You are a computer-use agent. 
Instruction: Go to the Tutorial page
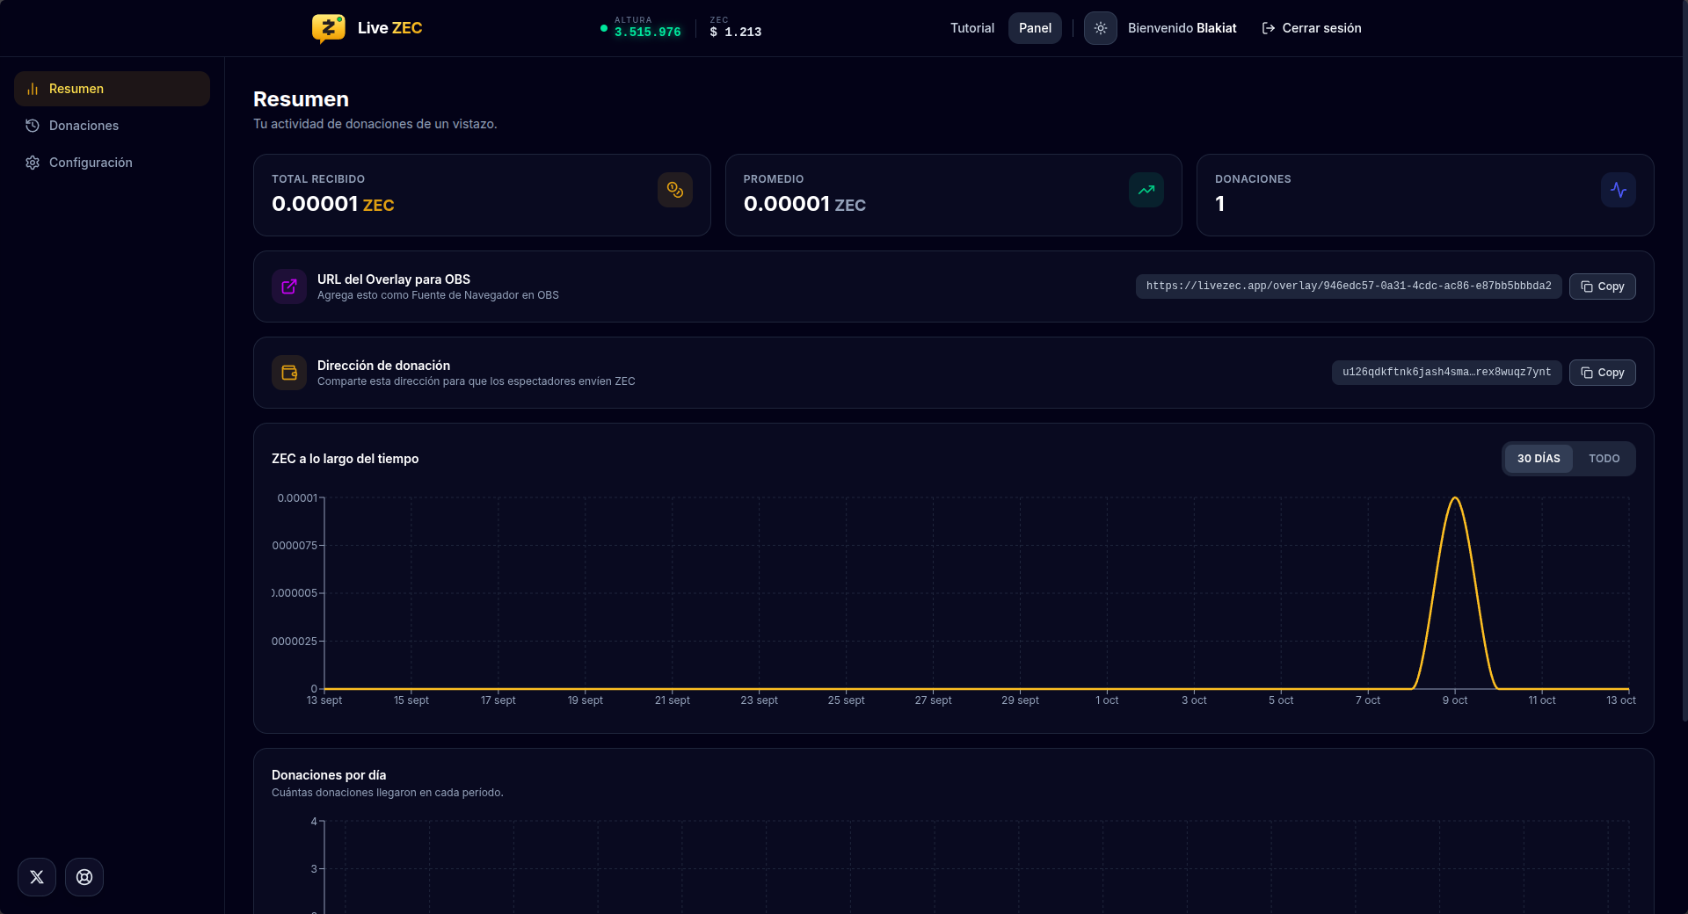coord(971,28)
